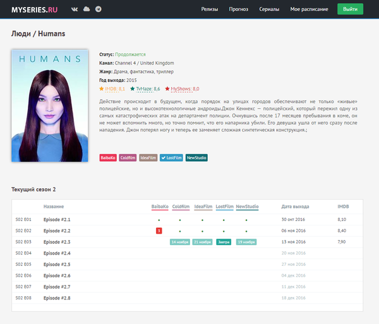Screen dimensions: 379x324
Task: Click the green Выйти button
Action: [350, 9]
